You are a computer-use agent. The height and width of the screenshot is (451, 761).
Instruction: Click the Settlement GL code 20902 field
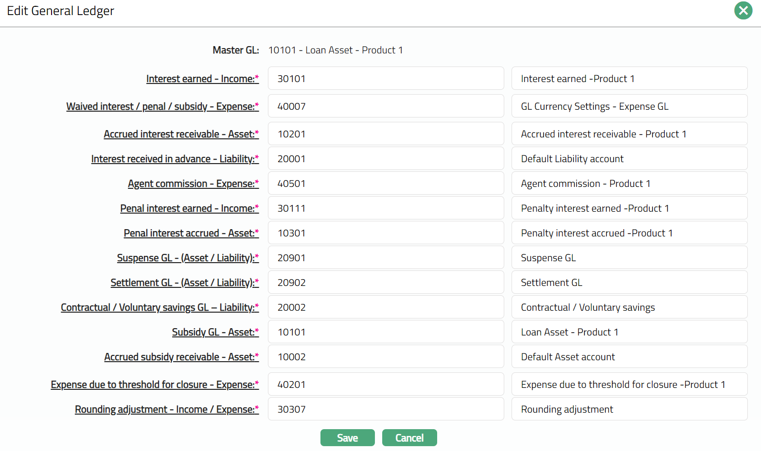(x=385, y=283)
